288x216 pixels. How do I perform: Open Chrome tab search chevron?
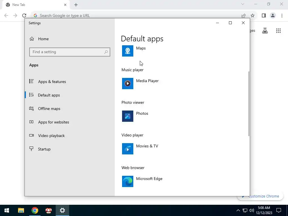click(x=243, y=4)
